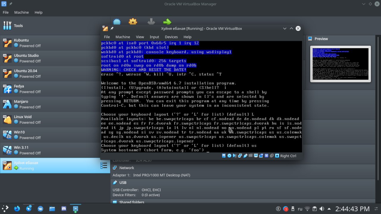This screenshot has width=381, height=214.
Task: Click mouse integration indicator in VM status bar
Action: coord(272,156)
